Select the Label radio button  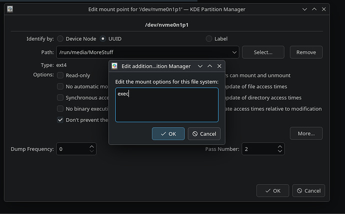coord(209,39)
